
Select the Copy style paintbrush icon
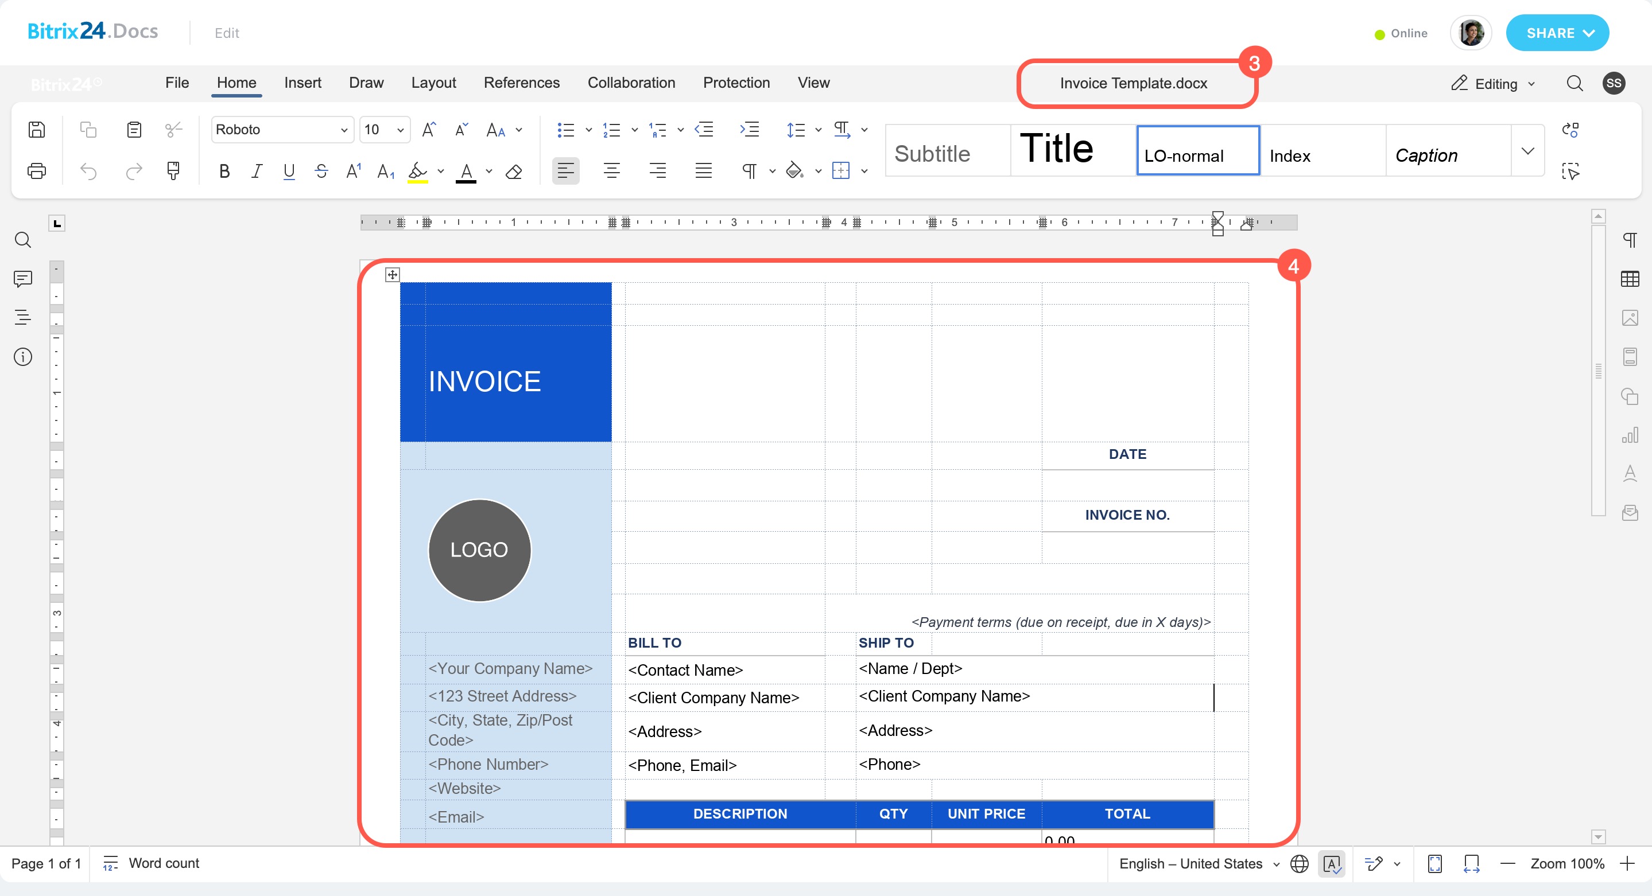[173, 171]
